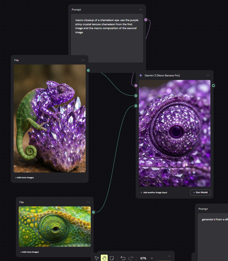The width and height of the screenshot is (228, 261).
Task: Click the top "Prompt" node title
Action: (x=76, y=10)
